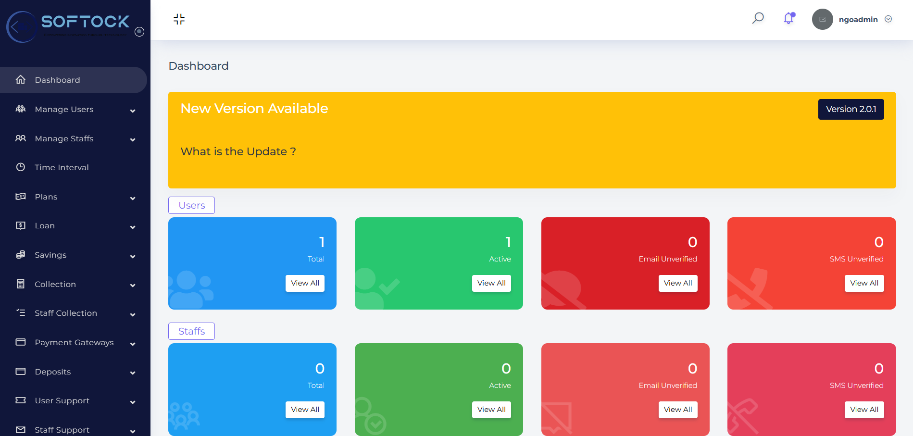View all users with Email Unverified
This screenshot has width=913, height=436.
[x=677, y=283]
